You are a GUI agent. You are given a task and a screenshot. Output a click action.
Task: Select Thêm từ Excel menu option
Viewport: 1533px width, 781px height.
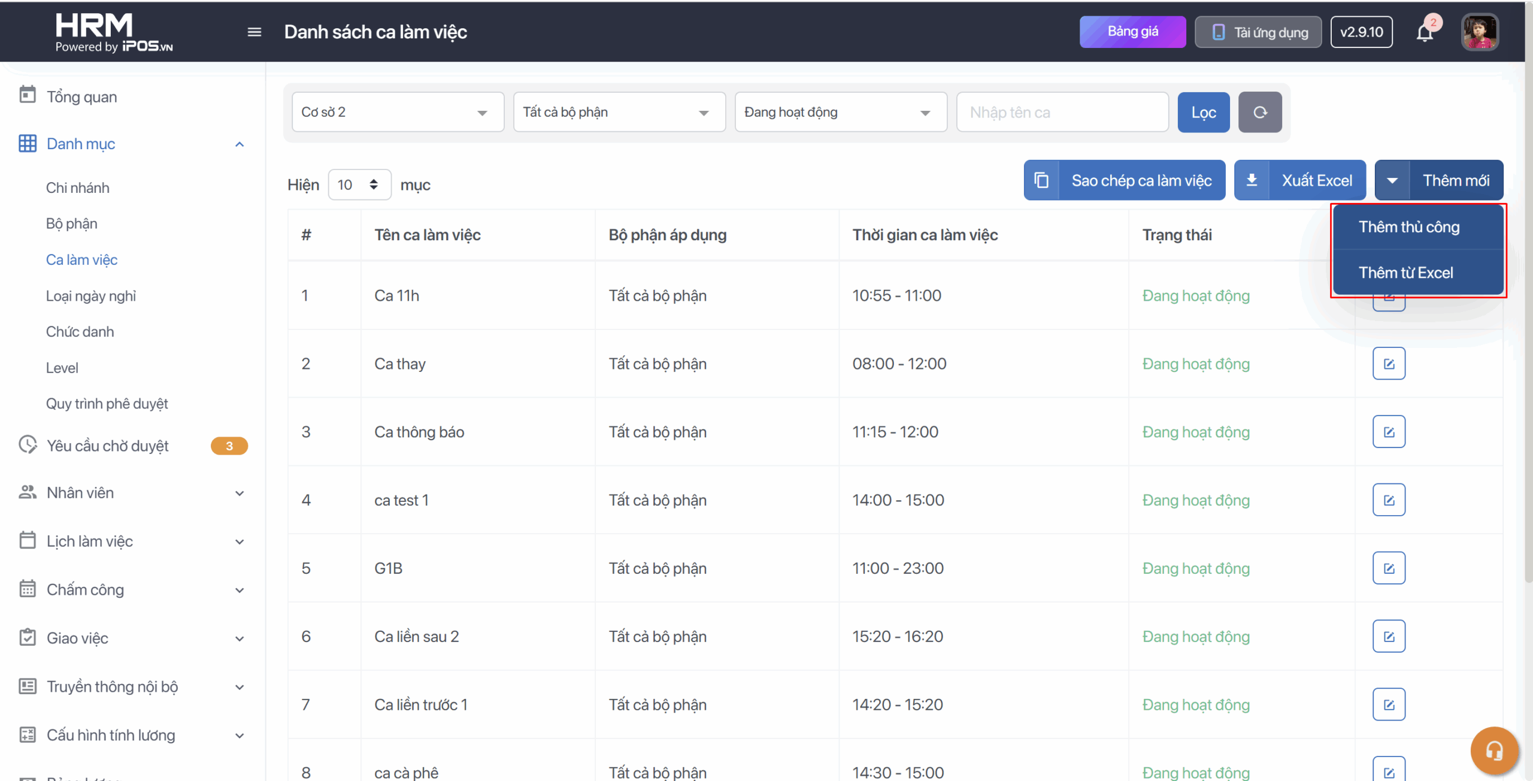pos(1405,273)
